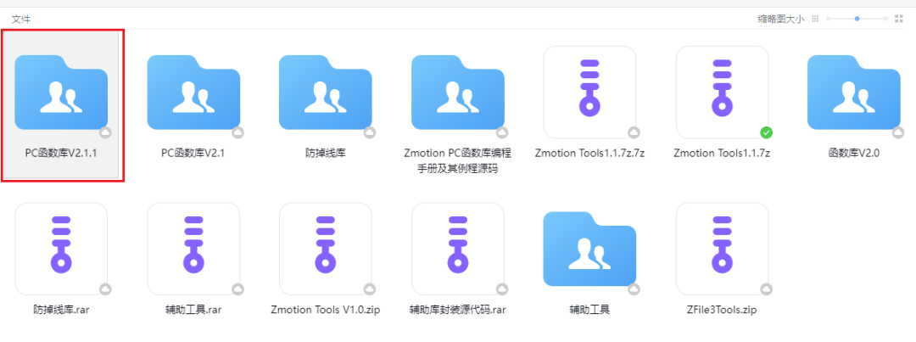Select the ZFile3Tools.zip archive icon
916x342 pixels.
722,249
